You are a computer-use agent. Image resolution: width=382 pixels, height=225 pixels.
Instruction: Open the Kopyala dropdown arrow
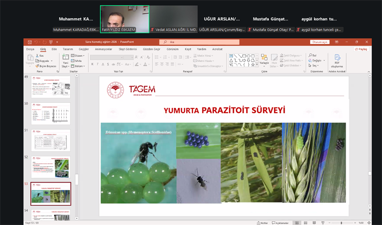click(x=52, y=61)
